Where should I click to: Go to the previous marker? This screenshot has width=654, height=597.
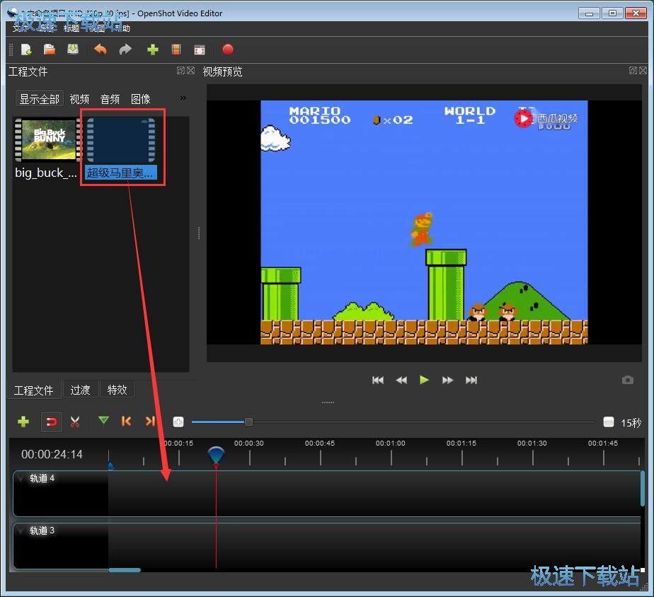[127, 421]
